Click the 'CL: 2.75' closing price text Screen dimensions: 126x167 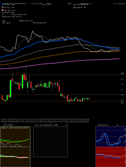(46, 5)
